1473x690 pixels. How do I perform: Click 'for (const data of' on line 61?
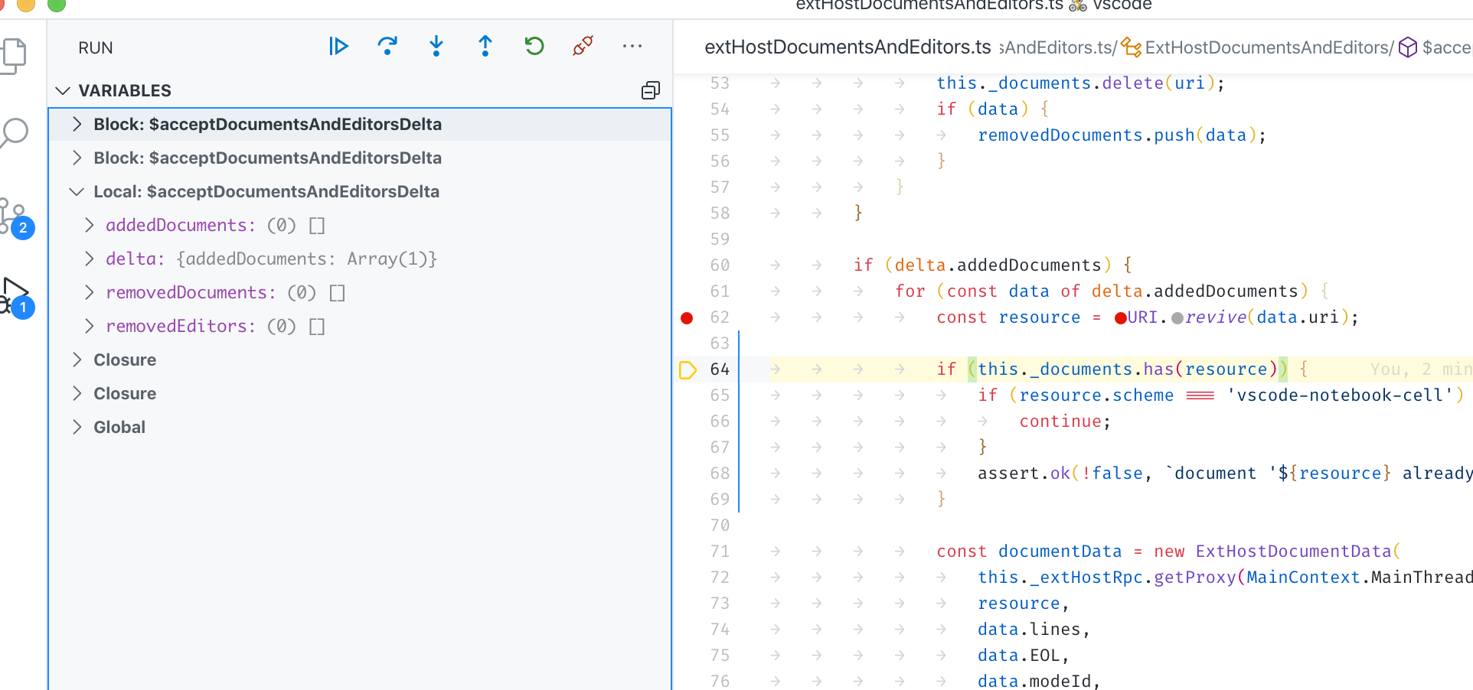click(988, 291)
